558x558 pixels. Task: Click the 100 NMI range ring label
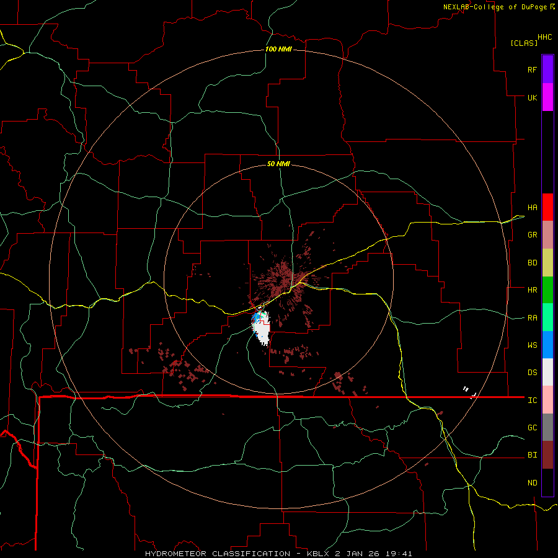pos(278,49)
